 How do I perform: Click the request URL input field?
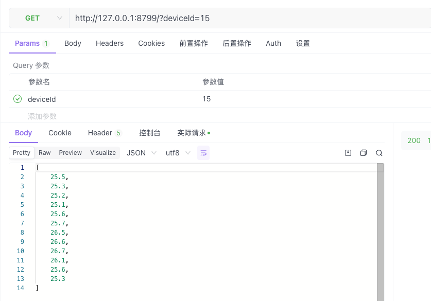(x=247, y=18)
